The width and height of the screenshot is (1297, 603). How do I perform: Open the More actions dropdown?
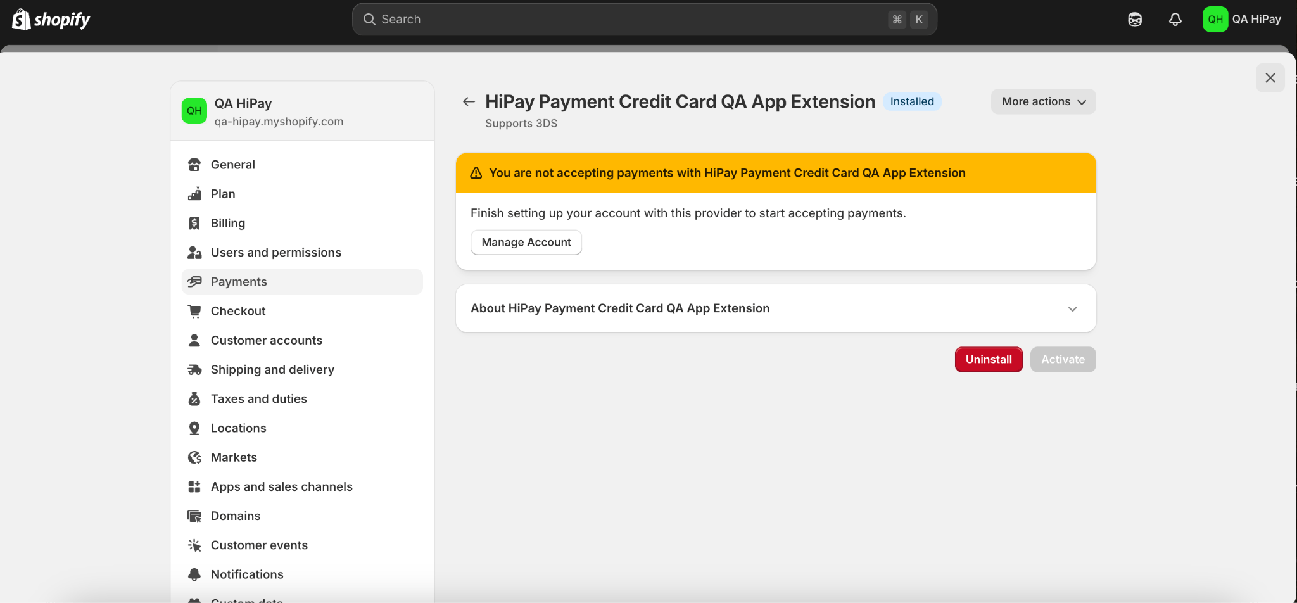(1043, 101)
